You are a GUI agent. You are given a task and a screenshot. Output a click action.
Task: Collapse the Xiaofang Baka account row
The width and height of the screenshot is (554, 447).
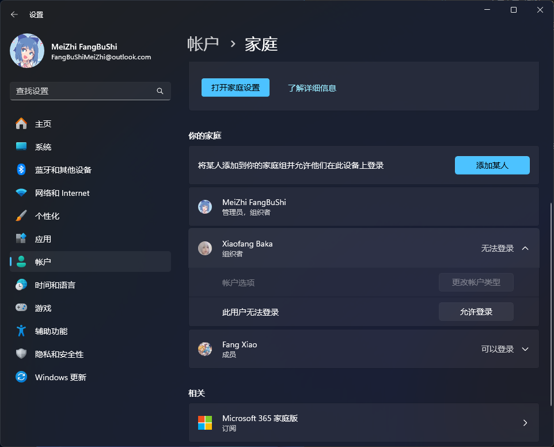tap(525, 248)
